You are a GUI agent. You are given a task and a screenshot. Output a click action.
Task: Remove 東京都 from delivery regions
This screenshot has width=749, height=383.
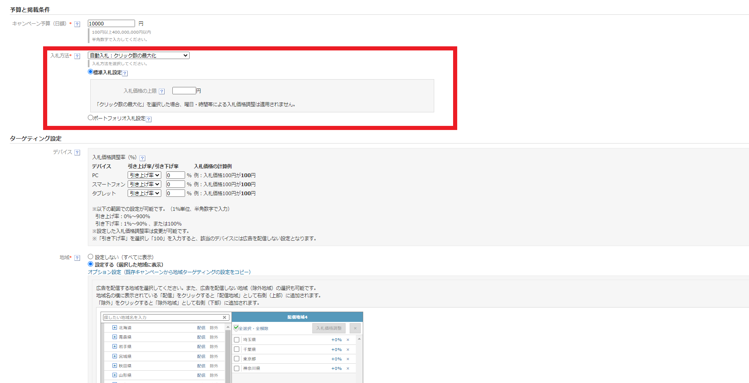[348, 359]
